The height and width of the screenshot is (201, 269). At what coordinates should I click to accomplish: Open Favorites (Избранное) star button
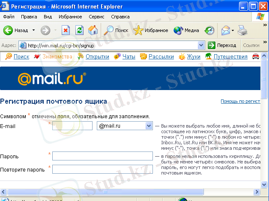coord(151,30)
